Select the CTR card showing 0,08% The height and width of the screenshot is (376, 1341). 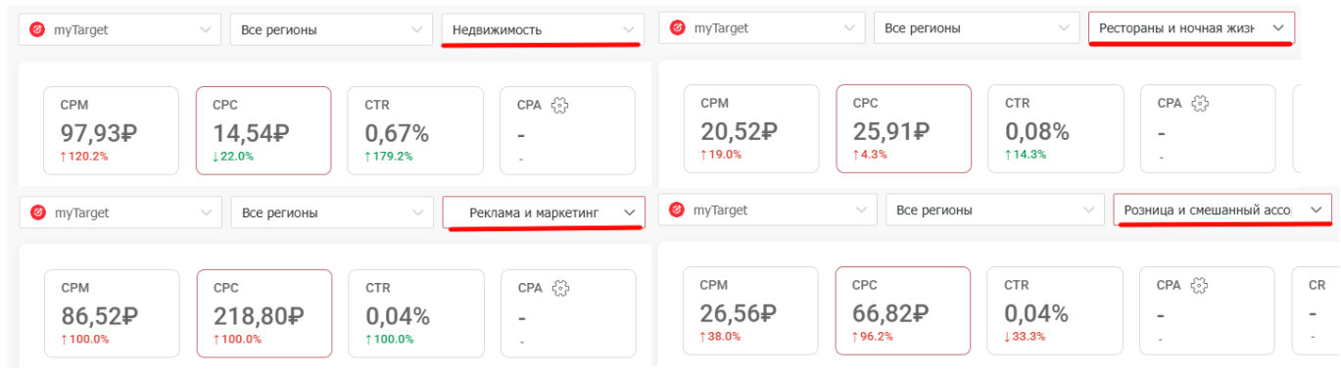tap(1055, 128)
